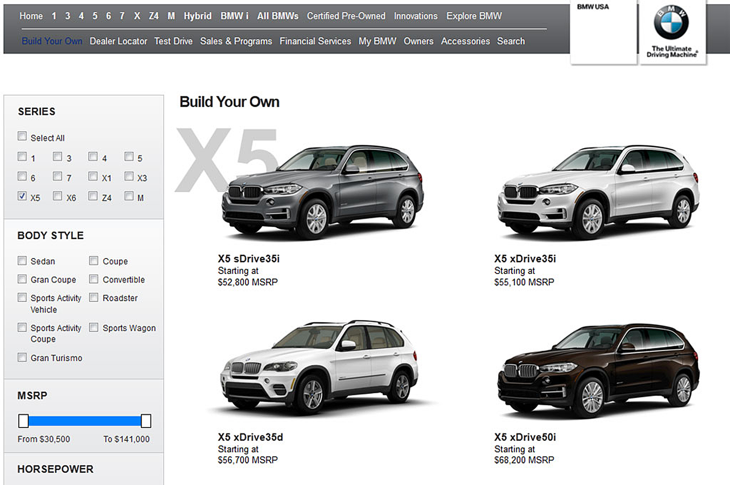Click the To $141,000 label
The width and height of the screenshot is (730, 485).
(x=127, y=439)
